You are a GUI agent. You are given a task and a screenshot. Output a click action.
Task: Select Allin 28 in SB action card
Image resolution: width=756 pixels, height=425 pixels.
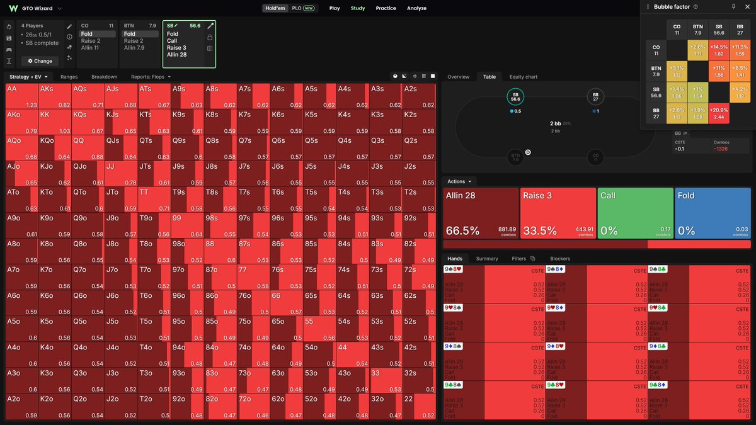[177, 55]
